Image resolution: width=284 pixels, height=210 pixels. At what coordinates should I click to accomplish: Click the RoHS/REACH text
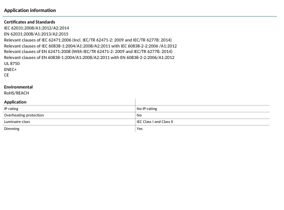point(17,93)
